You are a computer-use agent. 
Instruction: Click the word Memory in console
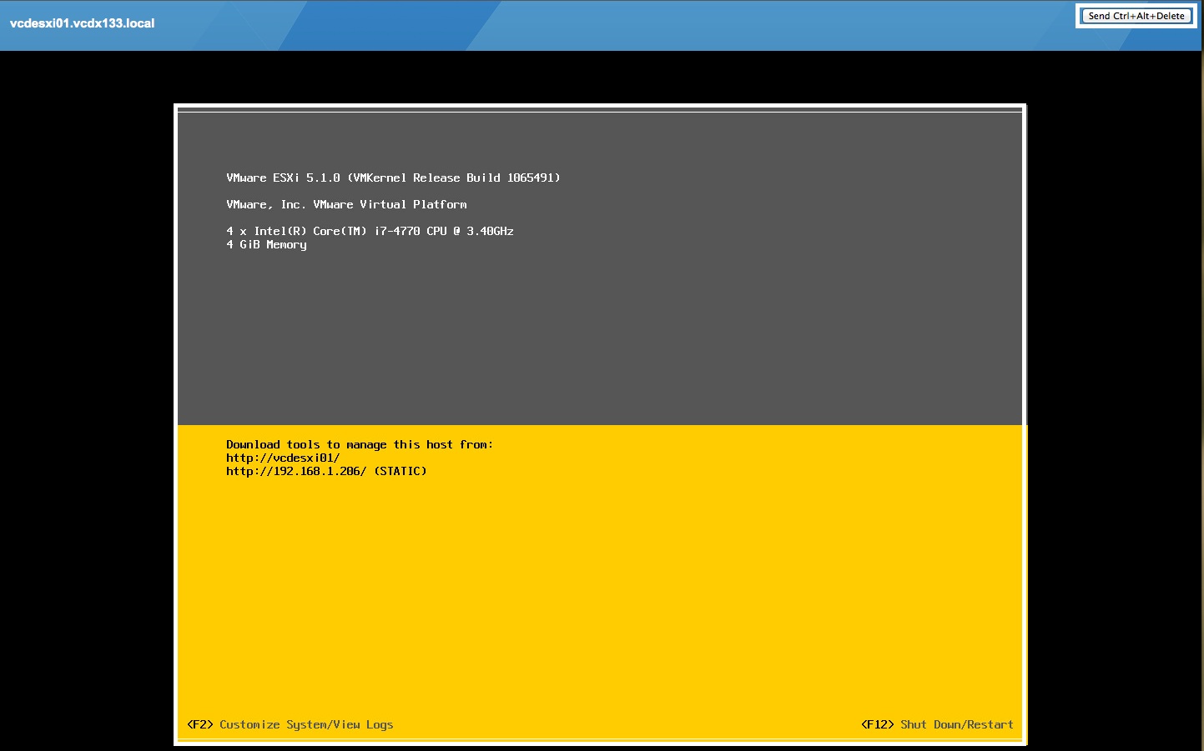[x=286, y=244]
